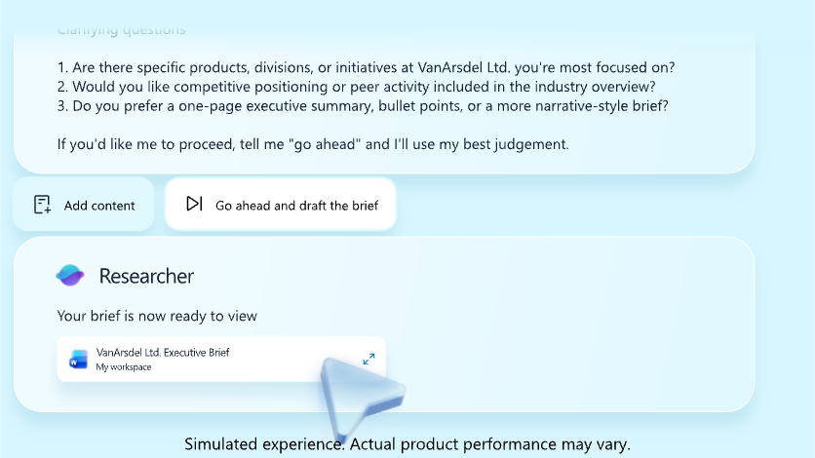Screen dimensions: 815x458
Task: Click the third question about brief format
Action: (363, 106)
